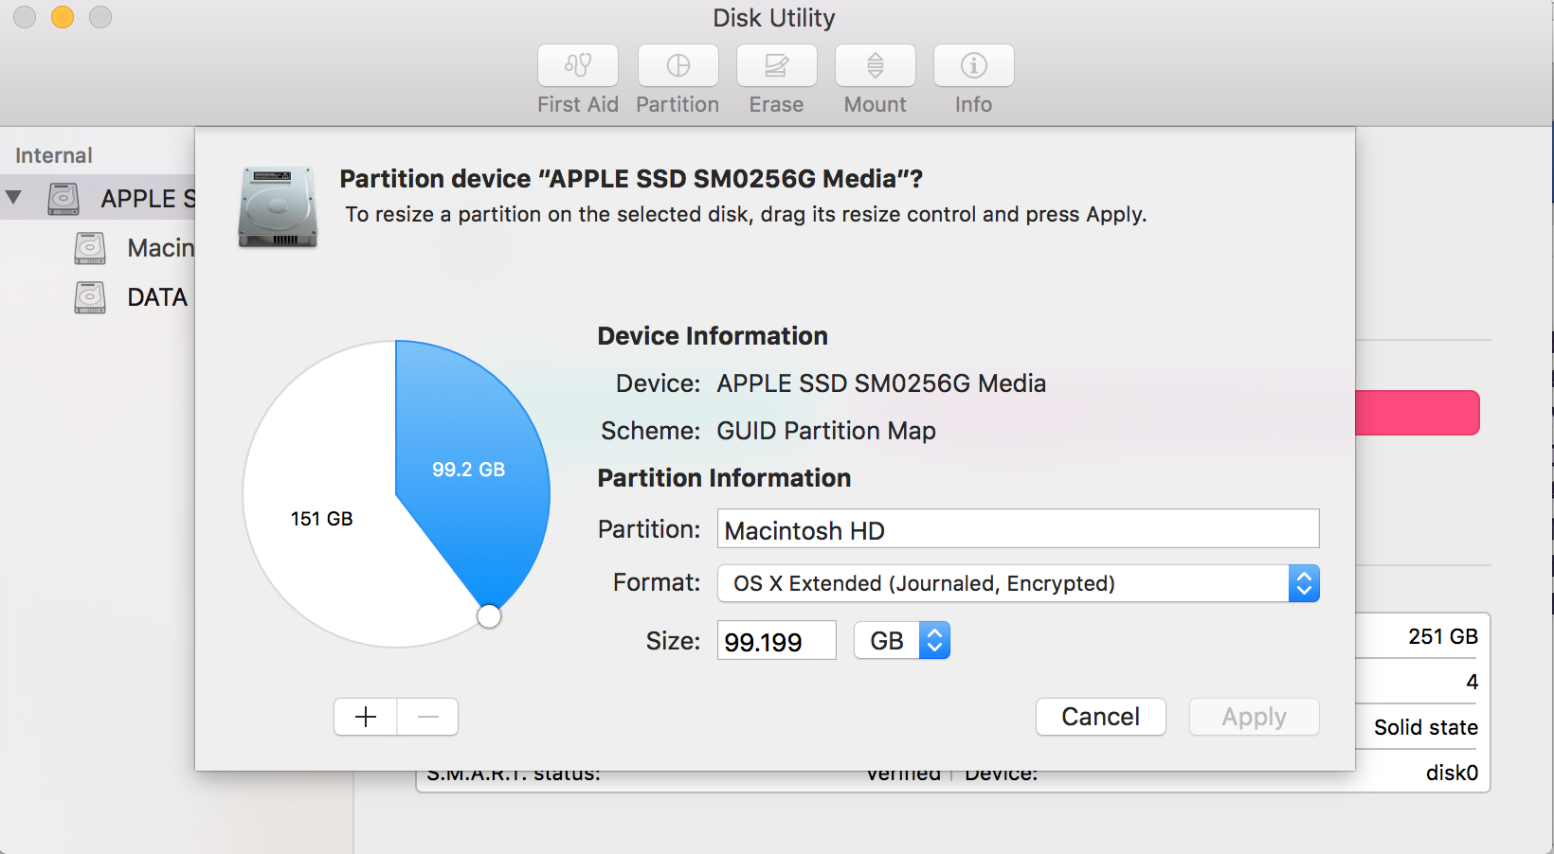Click the 'Solid state' value in background table
Image resolution: width=1554 pixels, height=854 pixels.
coord(1426,727)
